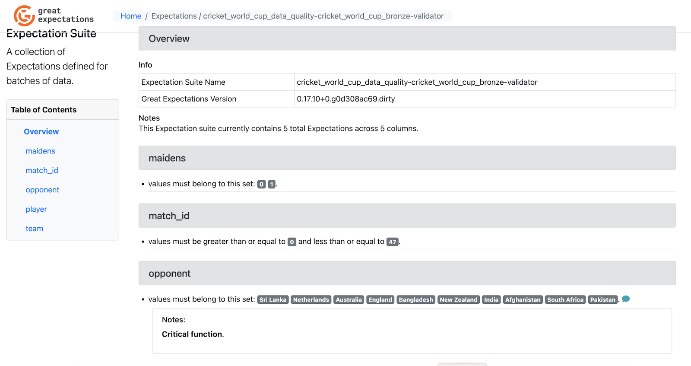This screenshot has width=691, height=366.
Task: Select the Netherlands value badge
Action: coord(311,299)
